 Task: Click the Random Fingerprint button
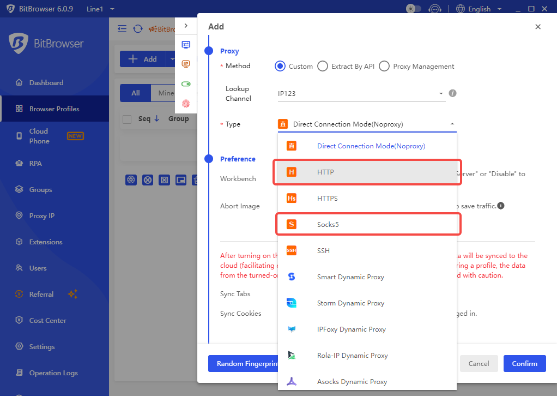point(243,363)
